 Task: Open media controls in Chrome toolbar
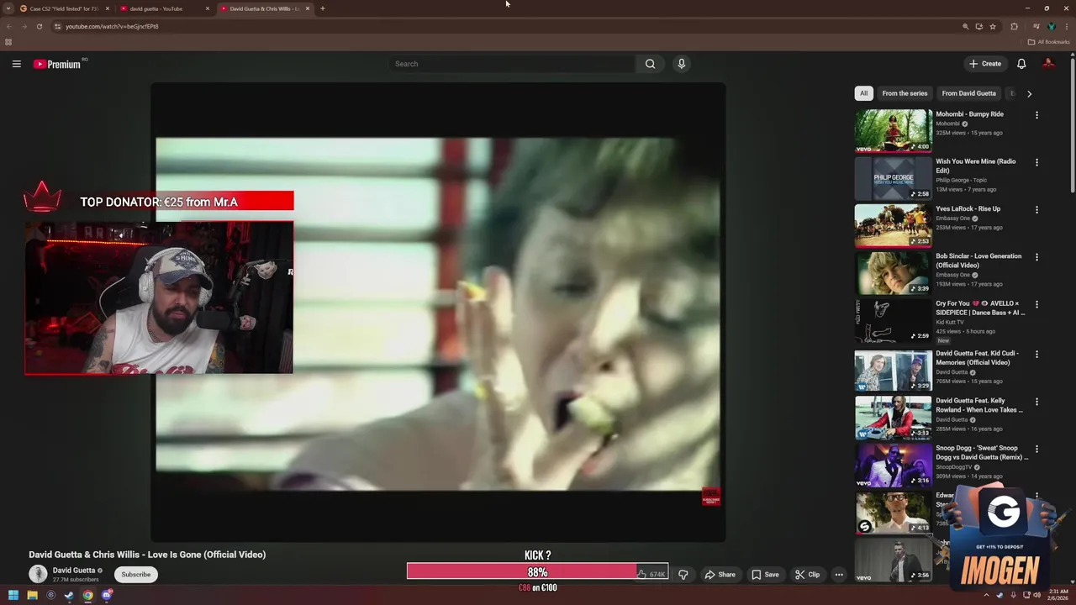click(x=1036, y=26)
